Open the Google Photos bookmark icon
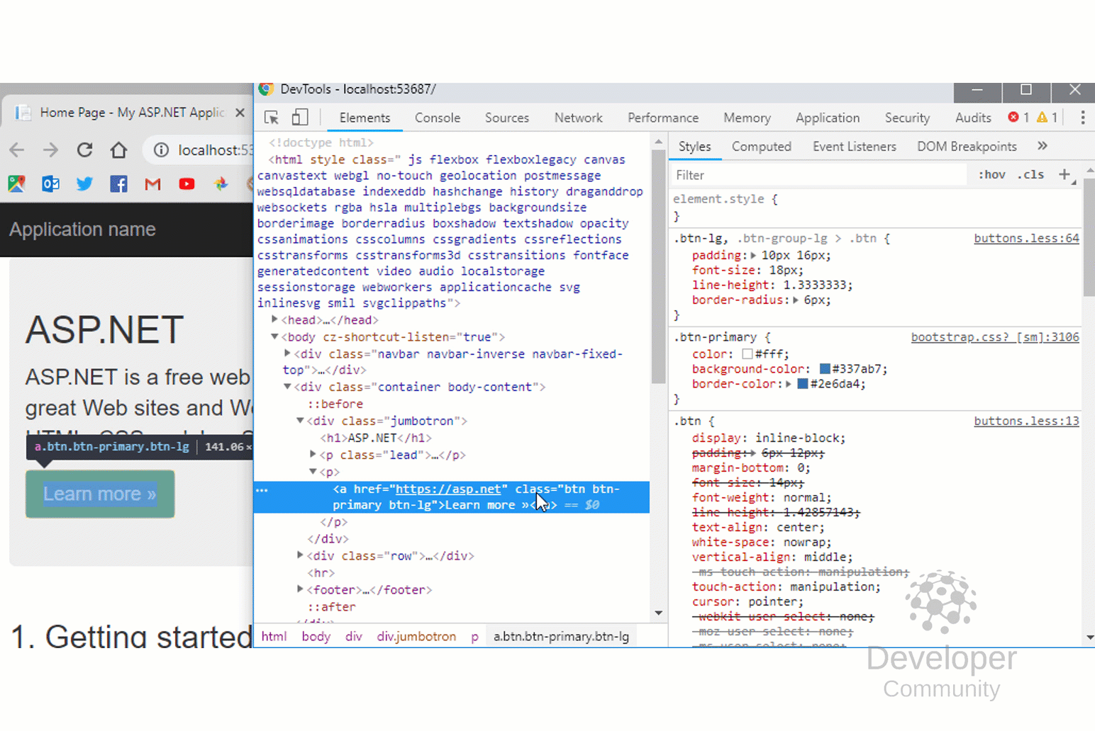 221,184
